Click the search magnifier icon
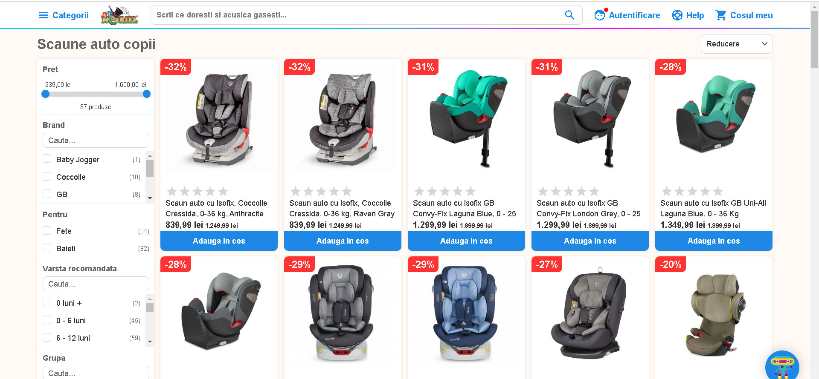819x379 pixels. click(x=569, y=15)
